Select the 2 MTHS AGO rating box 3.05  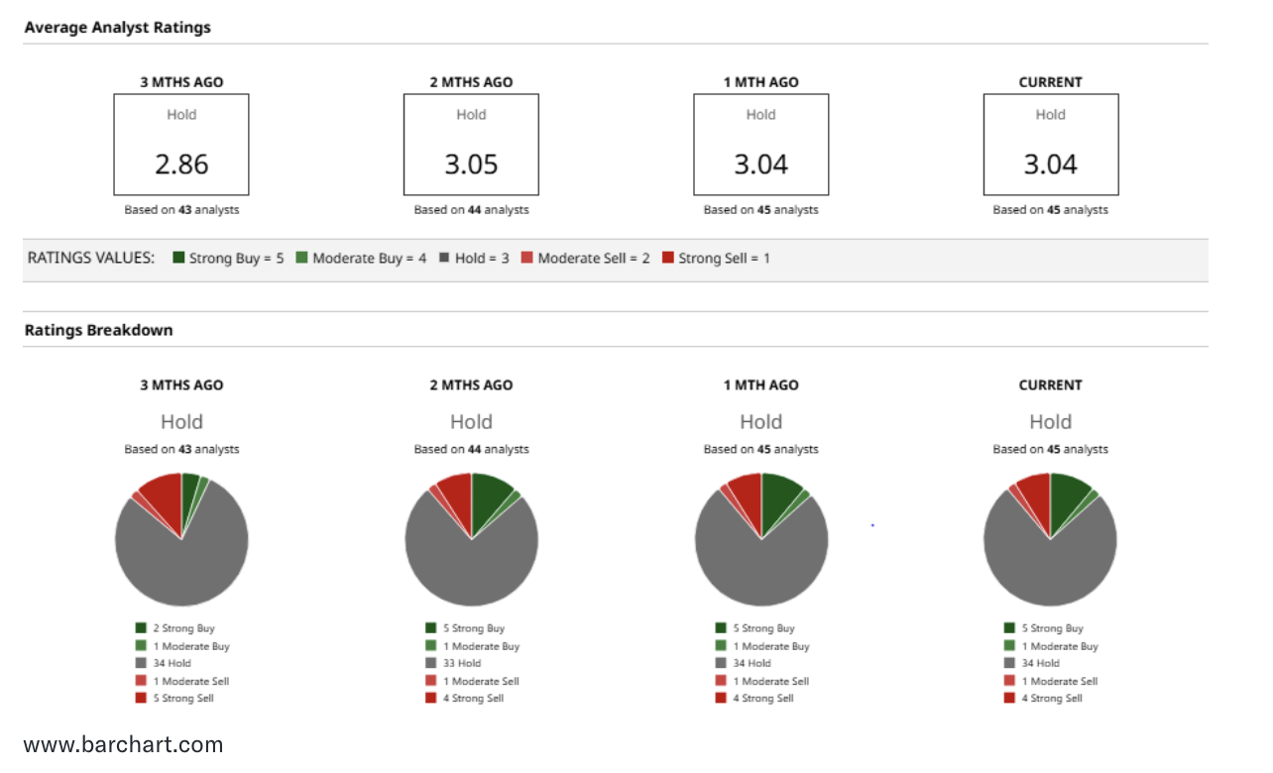coord(471,145)
